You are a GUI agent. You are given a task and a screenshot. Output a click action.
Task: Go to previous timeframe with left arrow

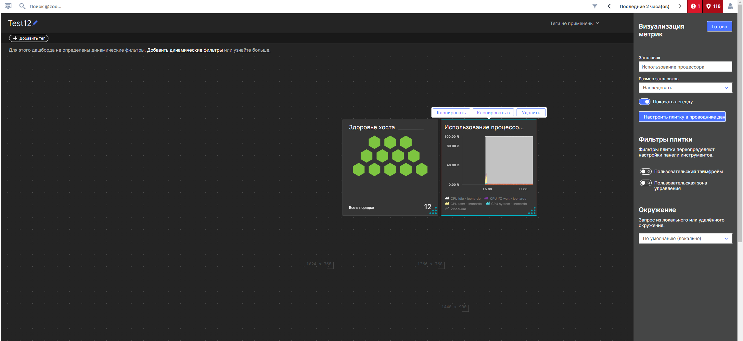609,6
